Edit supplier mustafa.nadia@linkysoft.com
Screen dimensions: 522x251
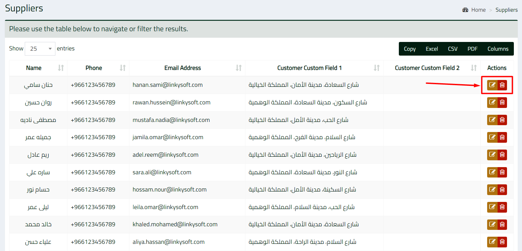(492, 120)
